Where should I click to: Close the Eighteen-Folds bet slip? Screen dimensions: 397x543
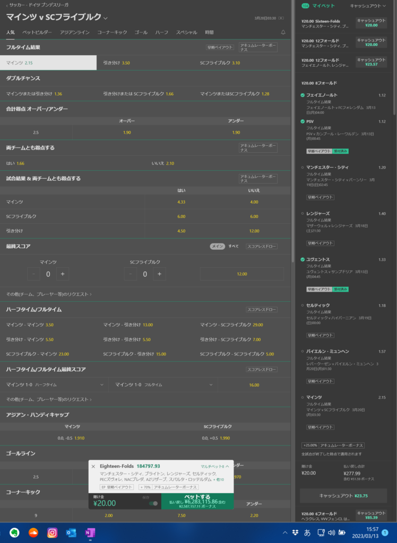pyautogui.click(x=93, y=467)
